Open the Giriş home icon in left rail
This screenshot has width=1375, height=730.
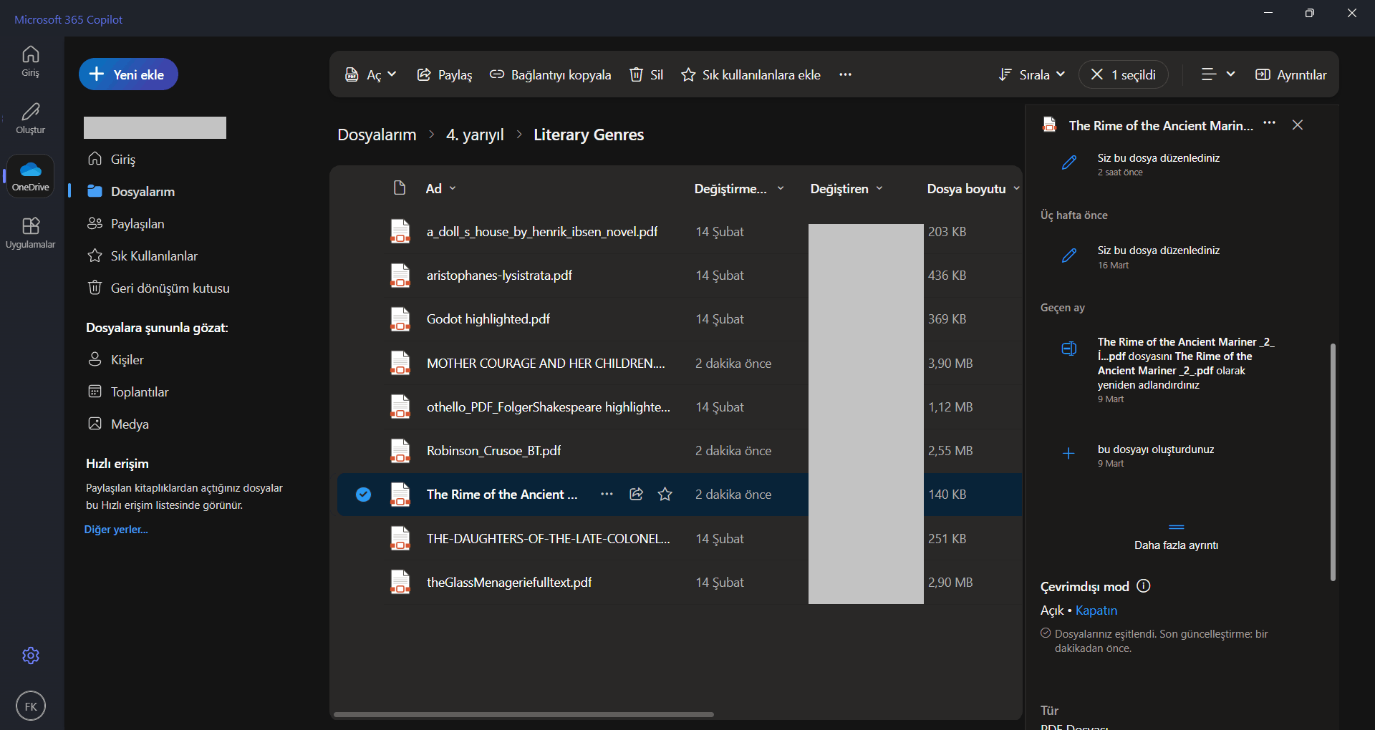click(30, 61)
